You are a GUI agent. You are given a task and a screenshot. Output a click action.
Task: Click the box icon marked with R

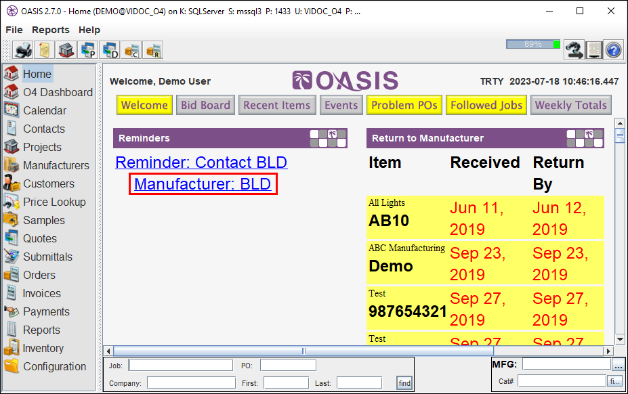152,50
